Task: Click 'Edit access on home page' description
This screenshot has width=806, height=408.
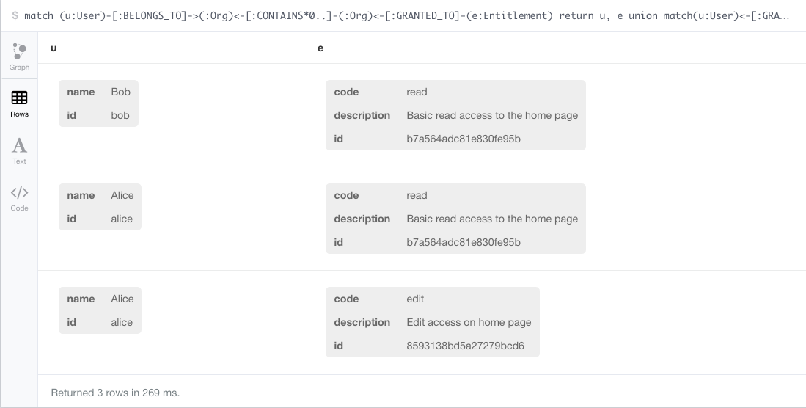Action: pos(469,322)
